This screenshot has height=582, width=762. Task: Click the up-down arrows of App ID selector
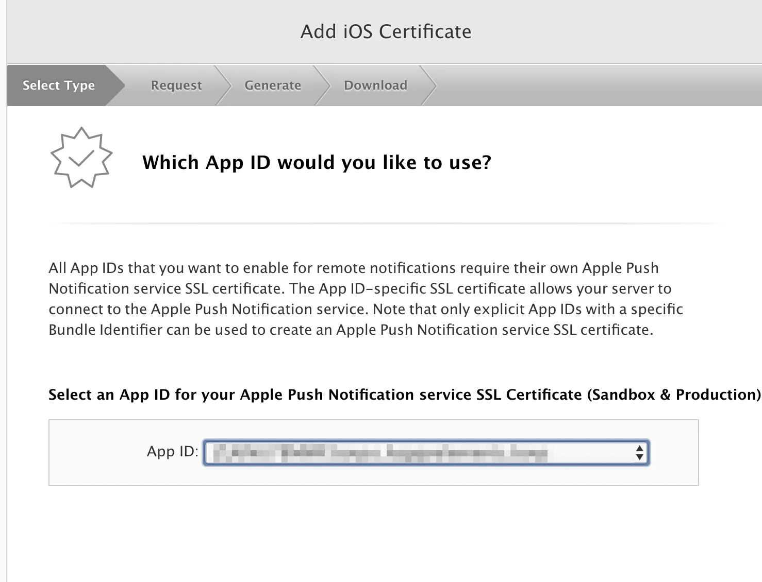639,453
